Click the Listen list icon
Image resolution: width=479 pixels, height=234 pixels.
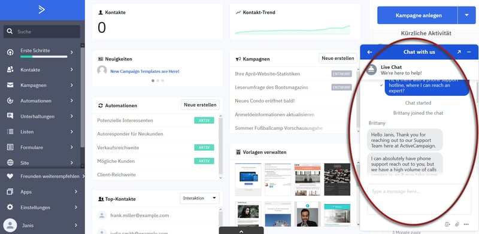(x=10, y=132)
